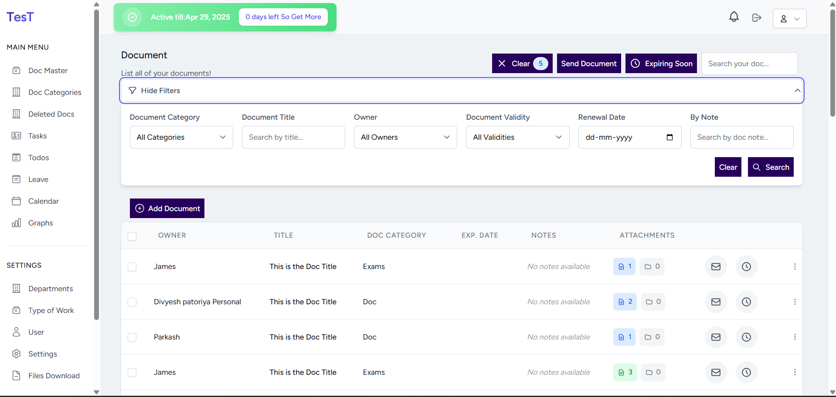Click Send Document button
The image size is (836, 397).
[589, 64]
